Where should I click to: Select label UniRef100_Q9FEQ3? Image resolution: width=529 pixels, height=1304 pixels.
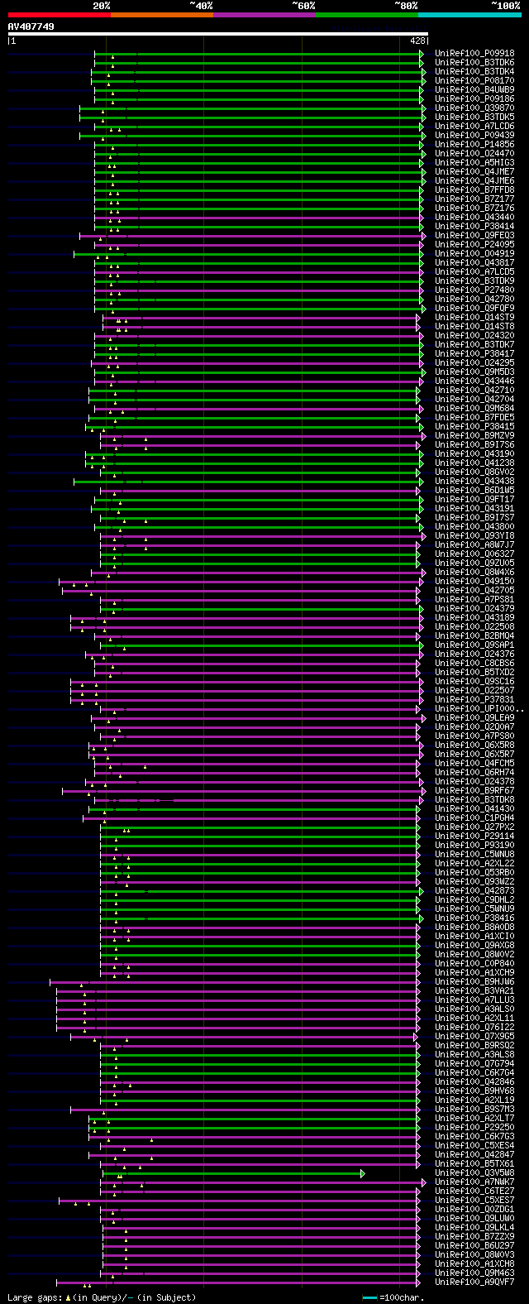[x=474, y=236]
